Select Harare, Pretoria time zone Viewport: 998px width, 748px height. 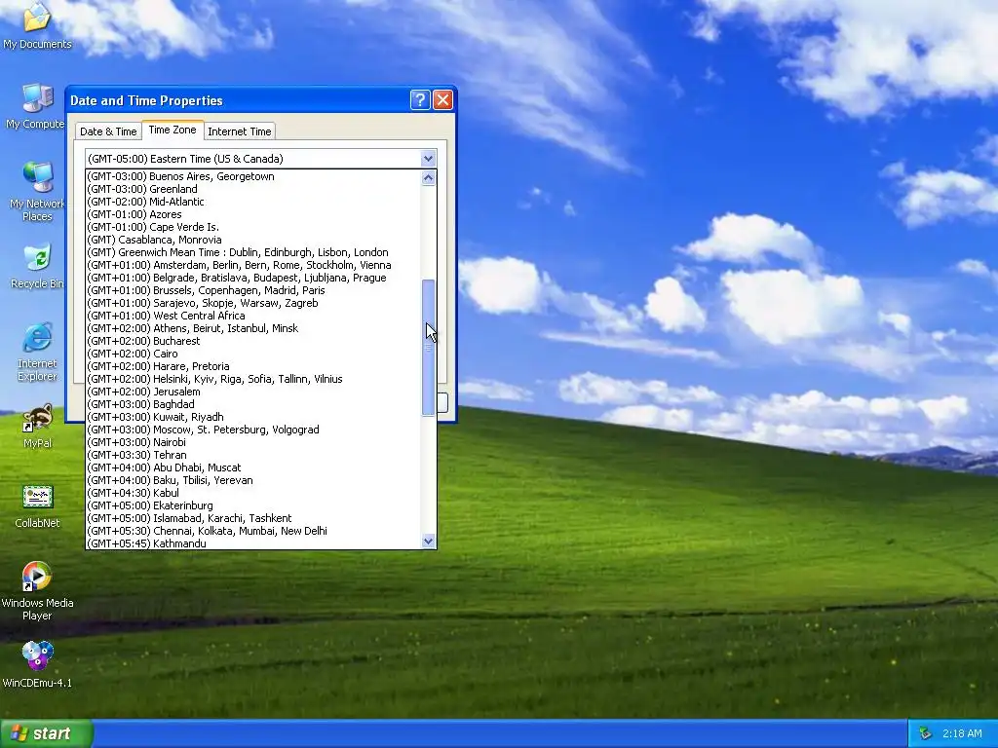click(253, 366)
